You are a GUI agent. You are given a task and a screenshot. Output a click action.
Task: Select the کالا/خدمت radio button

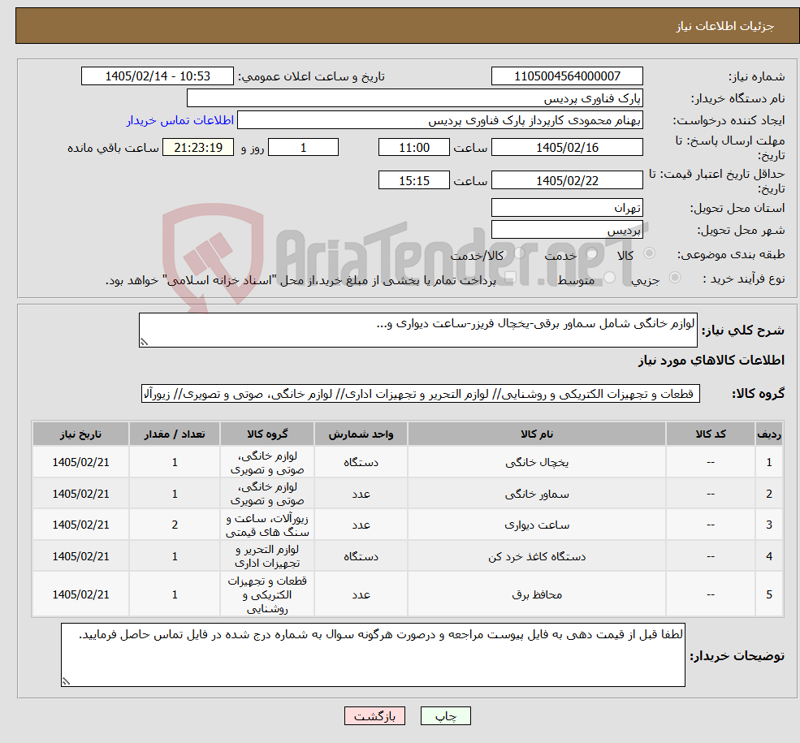pos(519,253)
